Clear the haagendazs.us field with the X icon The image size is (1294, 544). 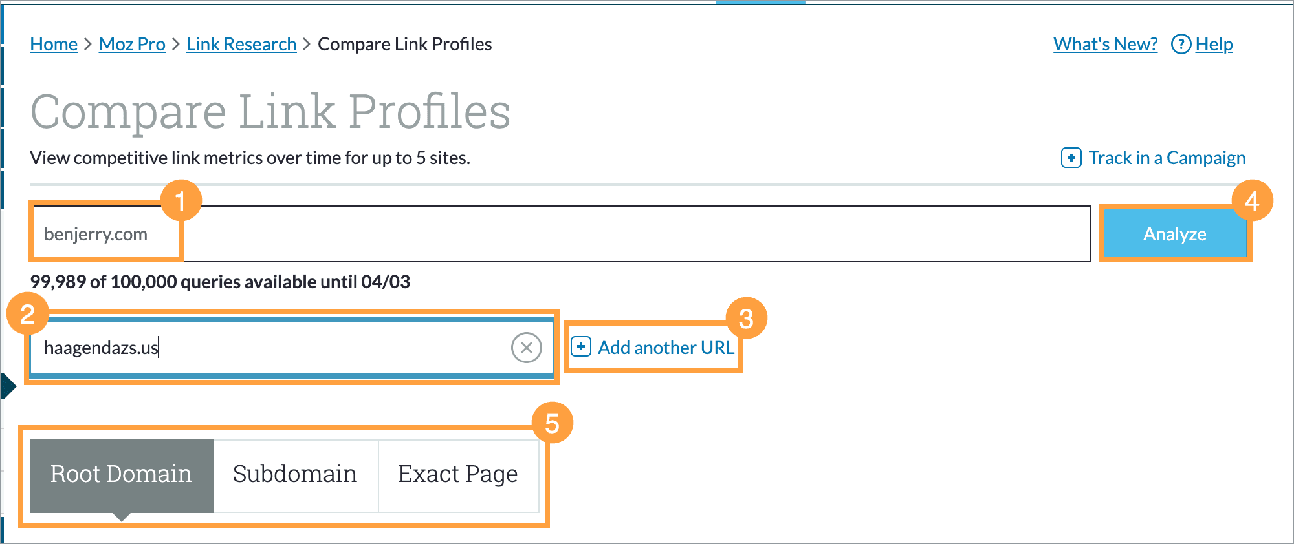tap(526, 348)
